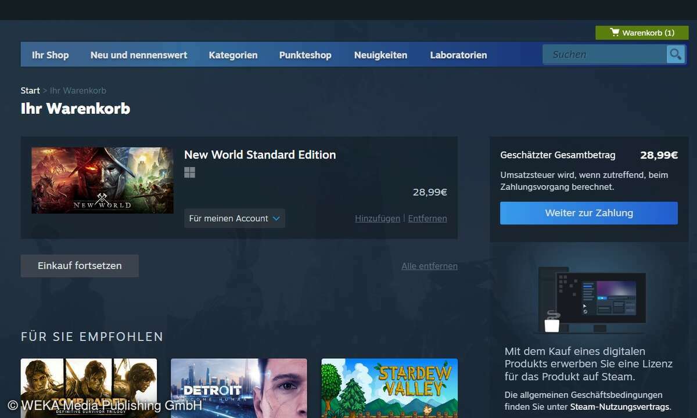
Task: Click New World Standard Edition title
Action: click(260, 154)
